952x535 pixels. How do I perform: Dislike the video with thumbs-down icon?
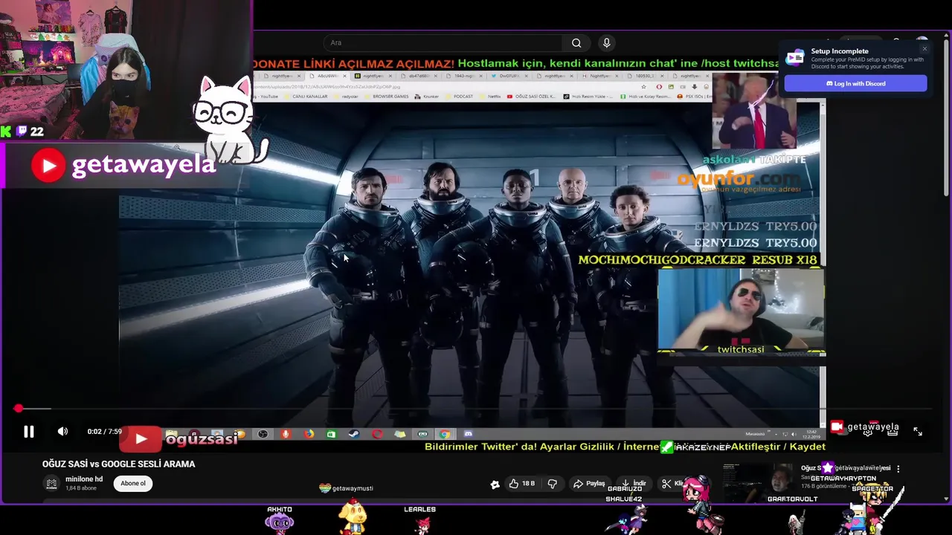[x=553, y=484]
